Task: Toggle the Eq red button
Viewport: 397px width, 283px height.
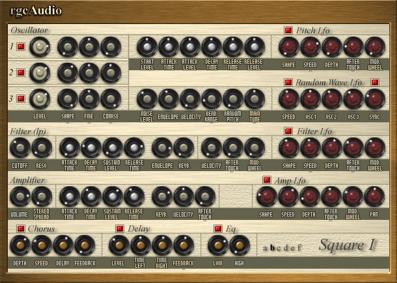Action: pyautogui.click(x=218, y=228)
